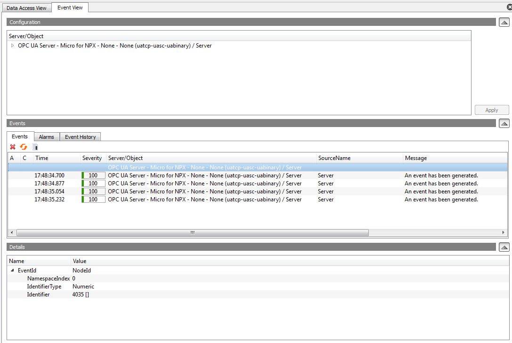Click the Server/Object column header in events table
The height and width of the screenshot is (343, 512).
[x=211, y=158]
